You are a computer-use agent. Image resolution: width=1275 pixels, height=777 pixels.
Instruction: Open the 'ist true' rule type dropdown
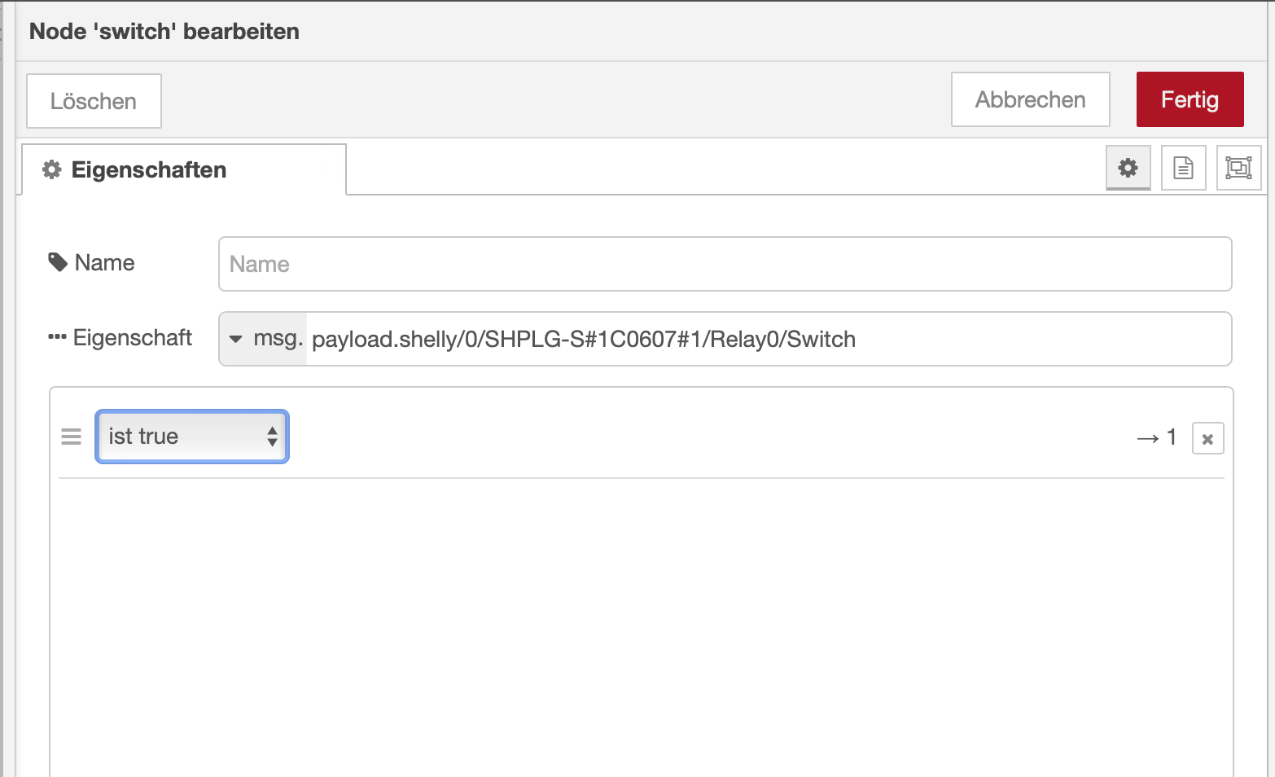pyautogui.click(x=192, y=437)
